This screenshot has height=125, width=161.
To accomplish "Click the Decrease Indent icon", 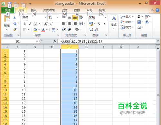I will [x=64, y=29].
